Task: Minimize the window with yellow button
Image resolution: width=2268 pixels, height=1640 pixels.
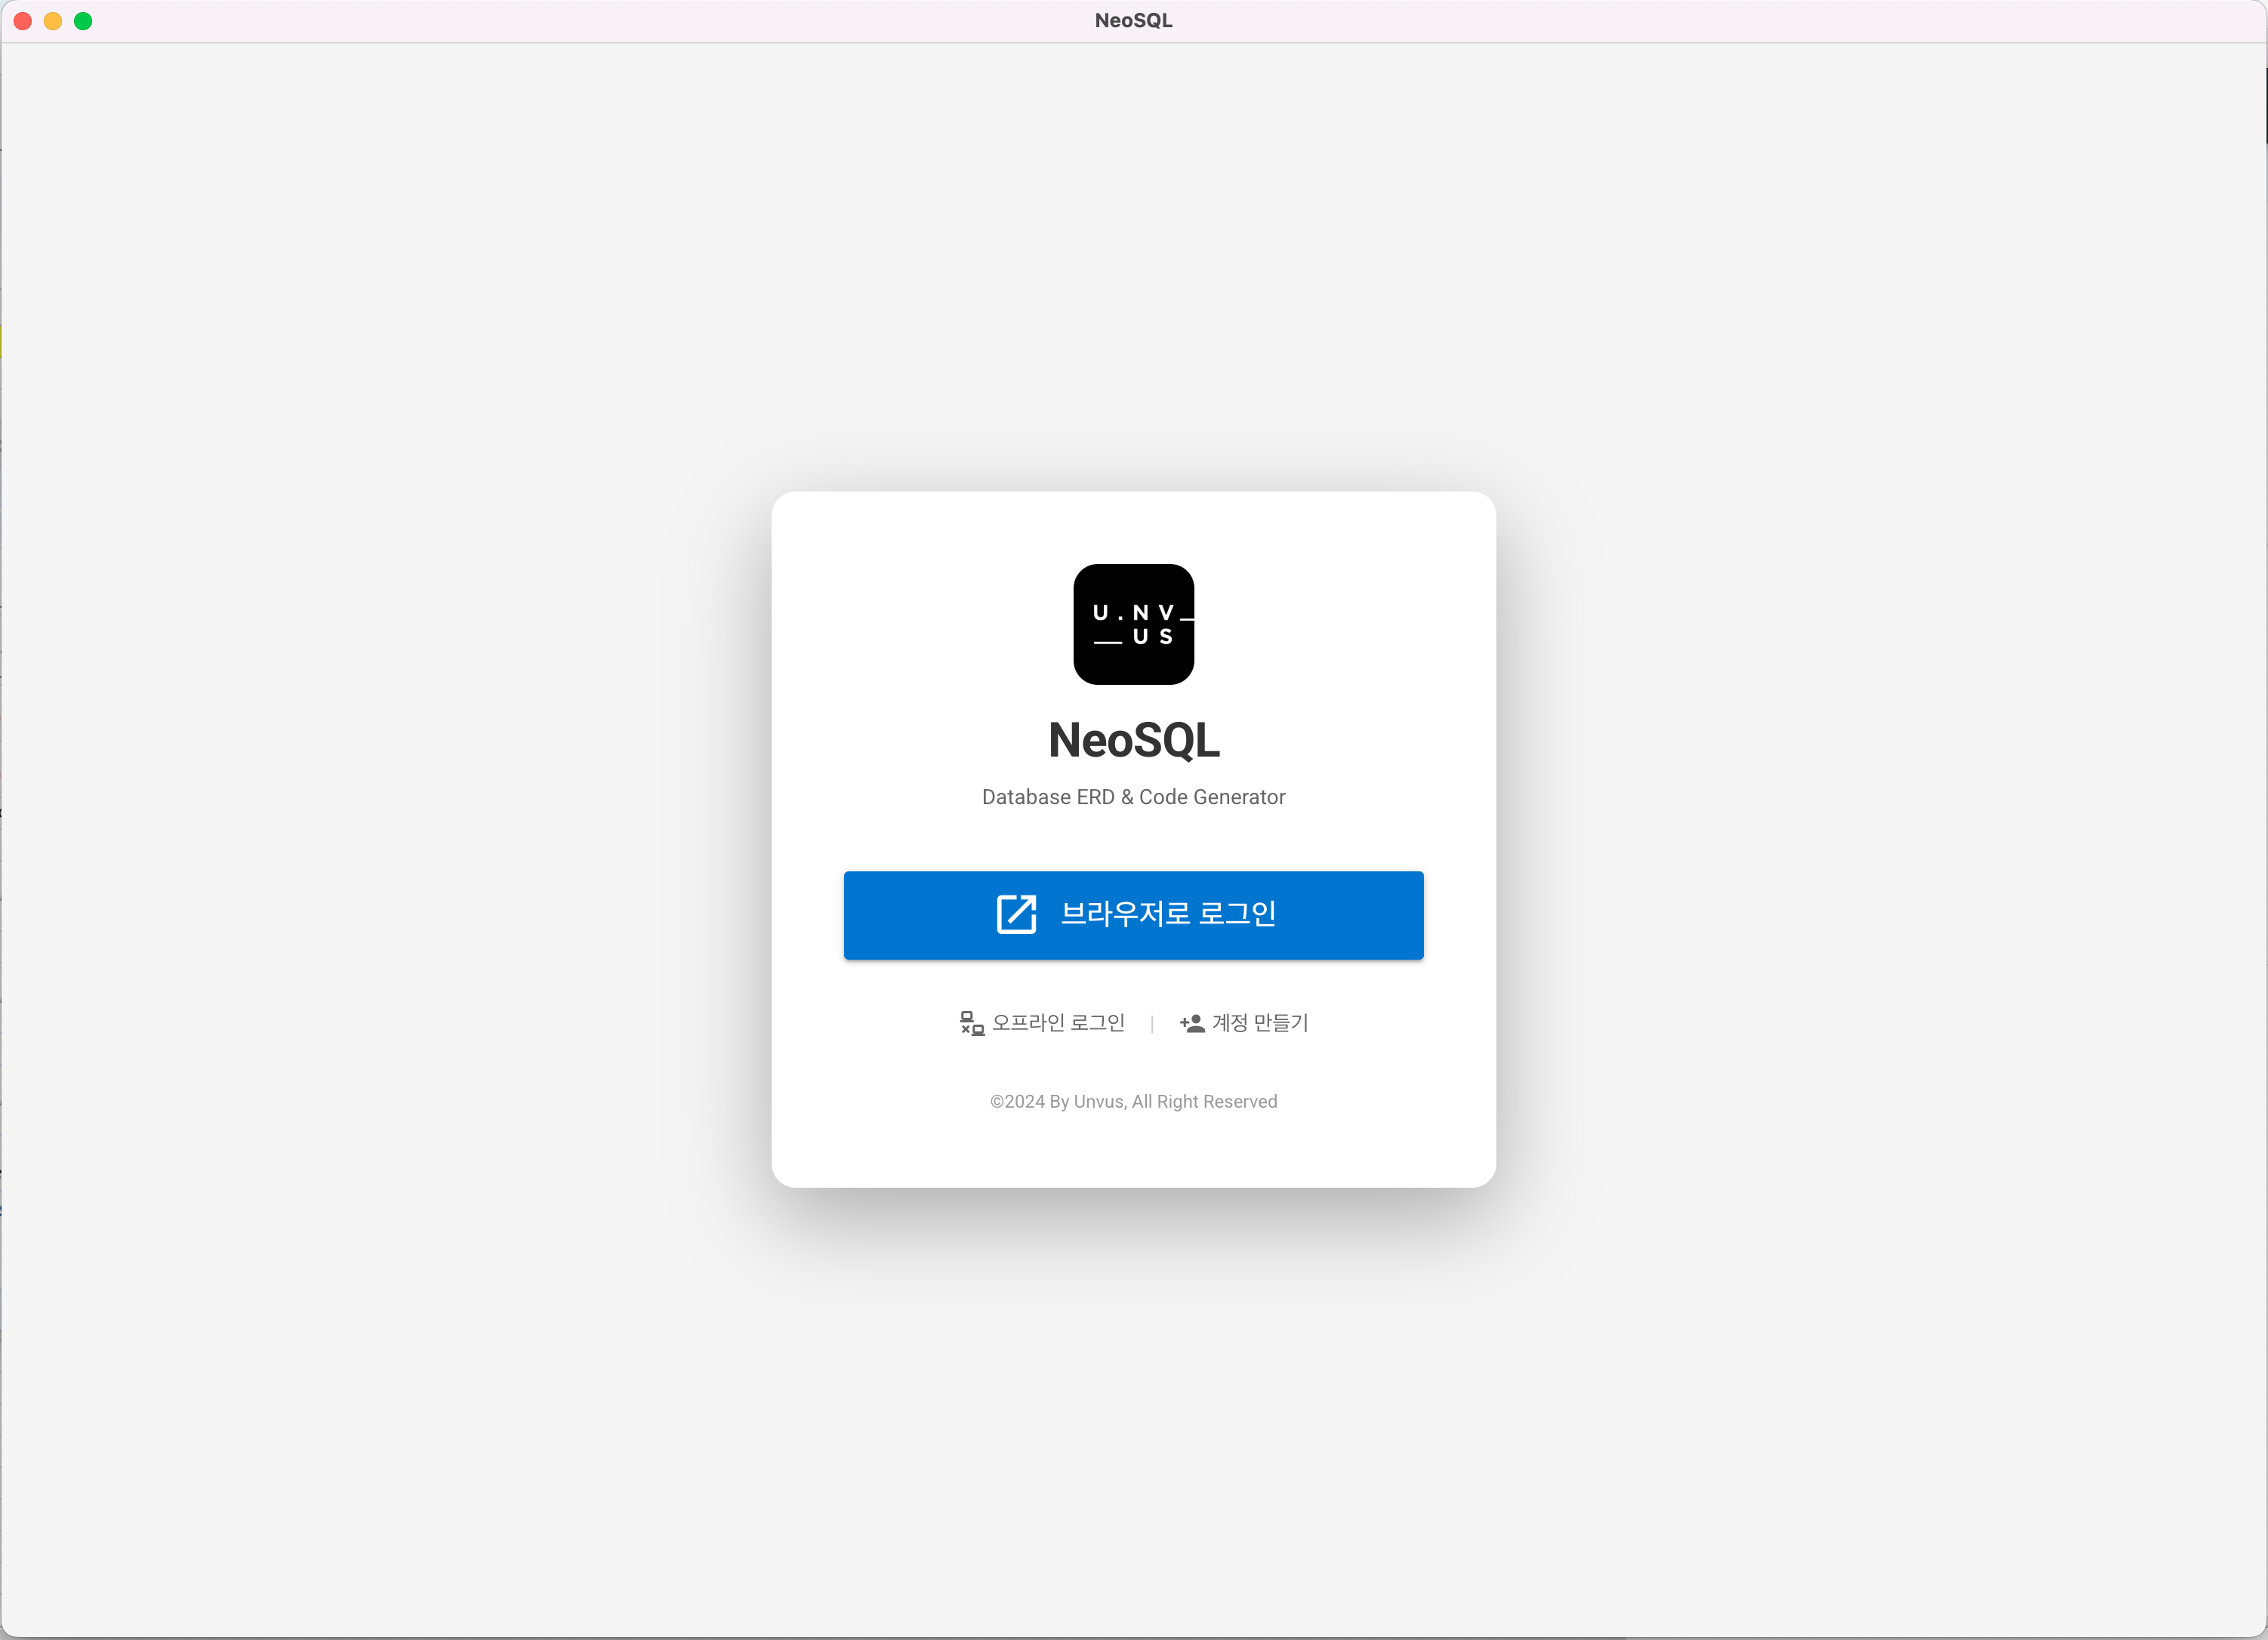Action: 53,21
